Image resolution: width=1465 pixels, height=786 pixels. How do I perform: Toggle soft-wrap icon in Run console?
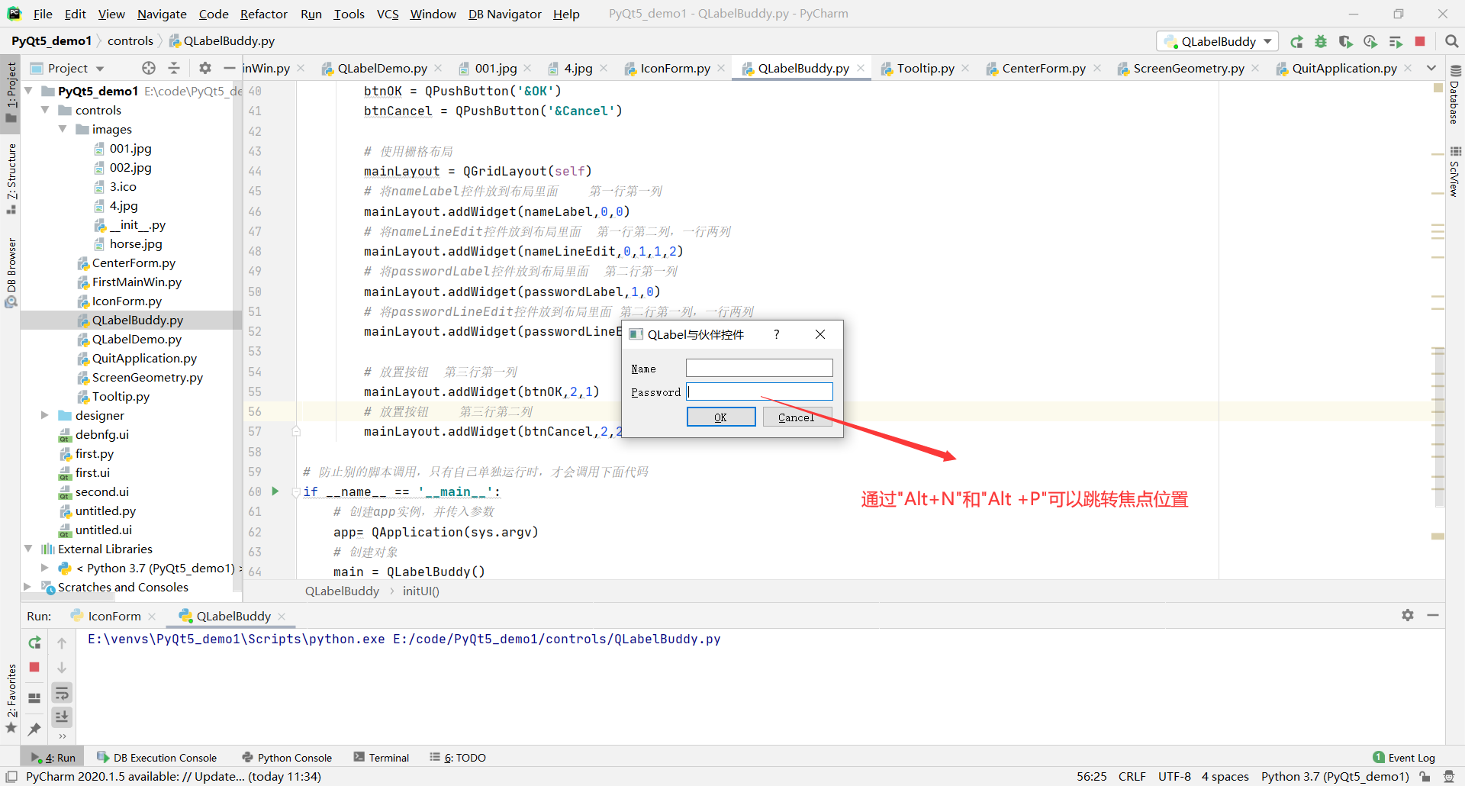62,693
